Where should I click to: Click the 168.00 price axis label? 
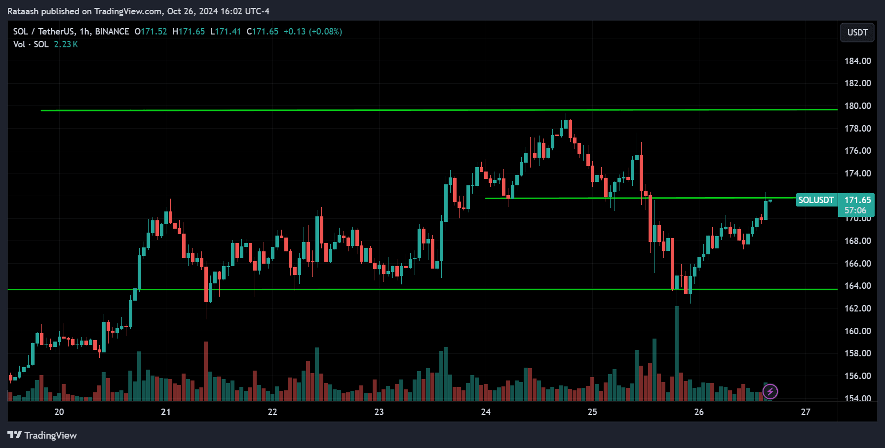(858, 241)
